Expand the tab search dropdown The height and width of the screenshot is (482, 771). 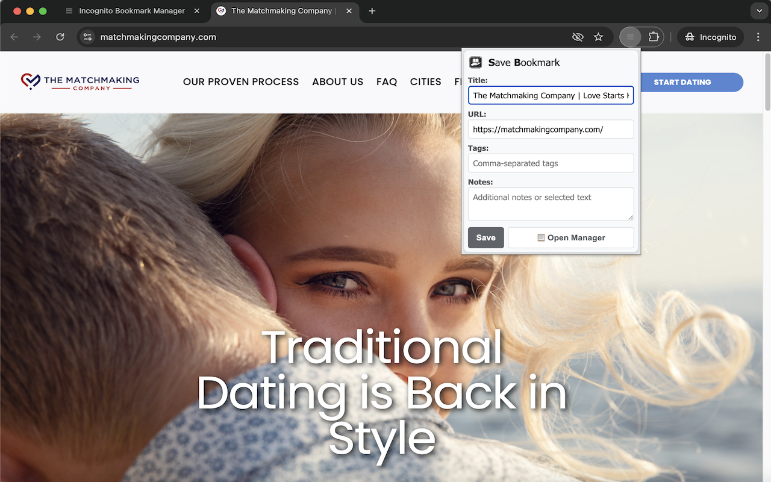pos(759,11)
